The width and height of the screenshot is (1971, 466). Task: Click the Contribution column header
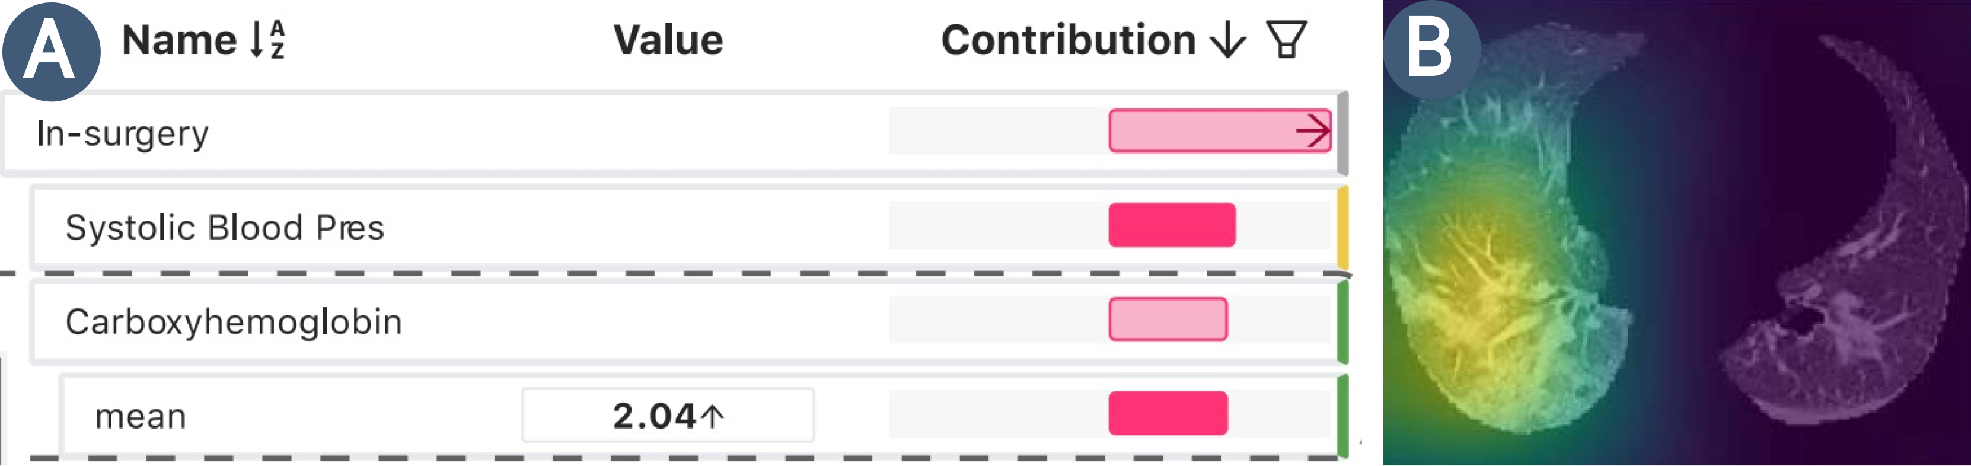click(1067, 40)
